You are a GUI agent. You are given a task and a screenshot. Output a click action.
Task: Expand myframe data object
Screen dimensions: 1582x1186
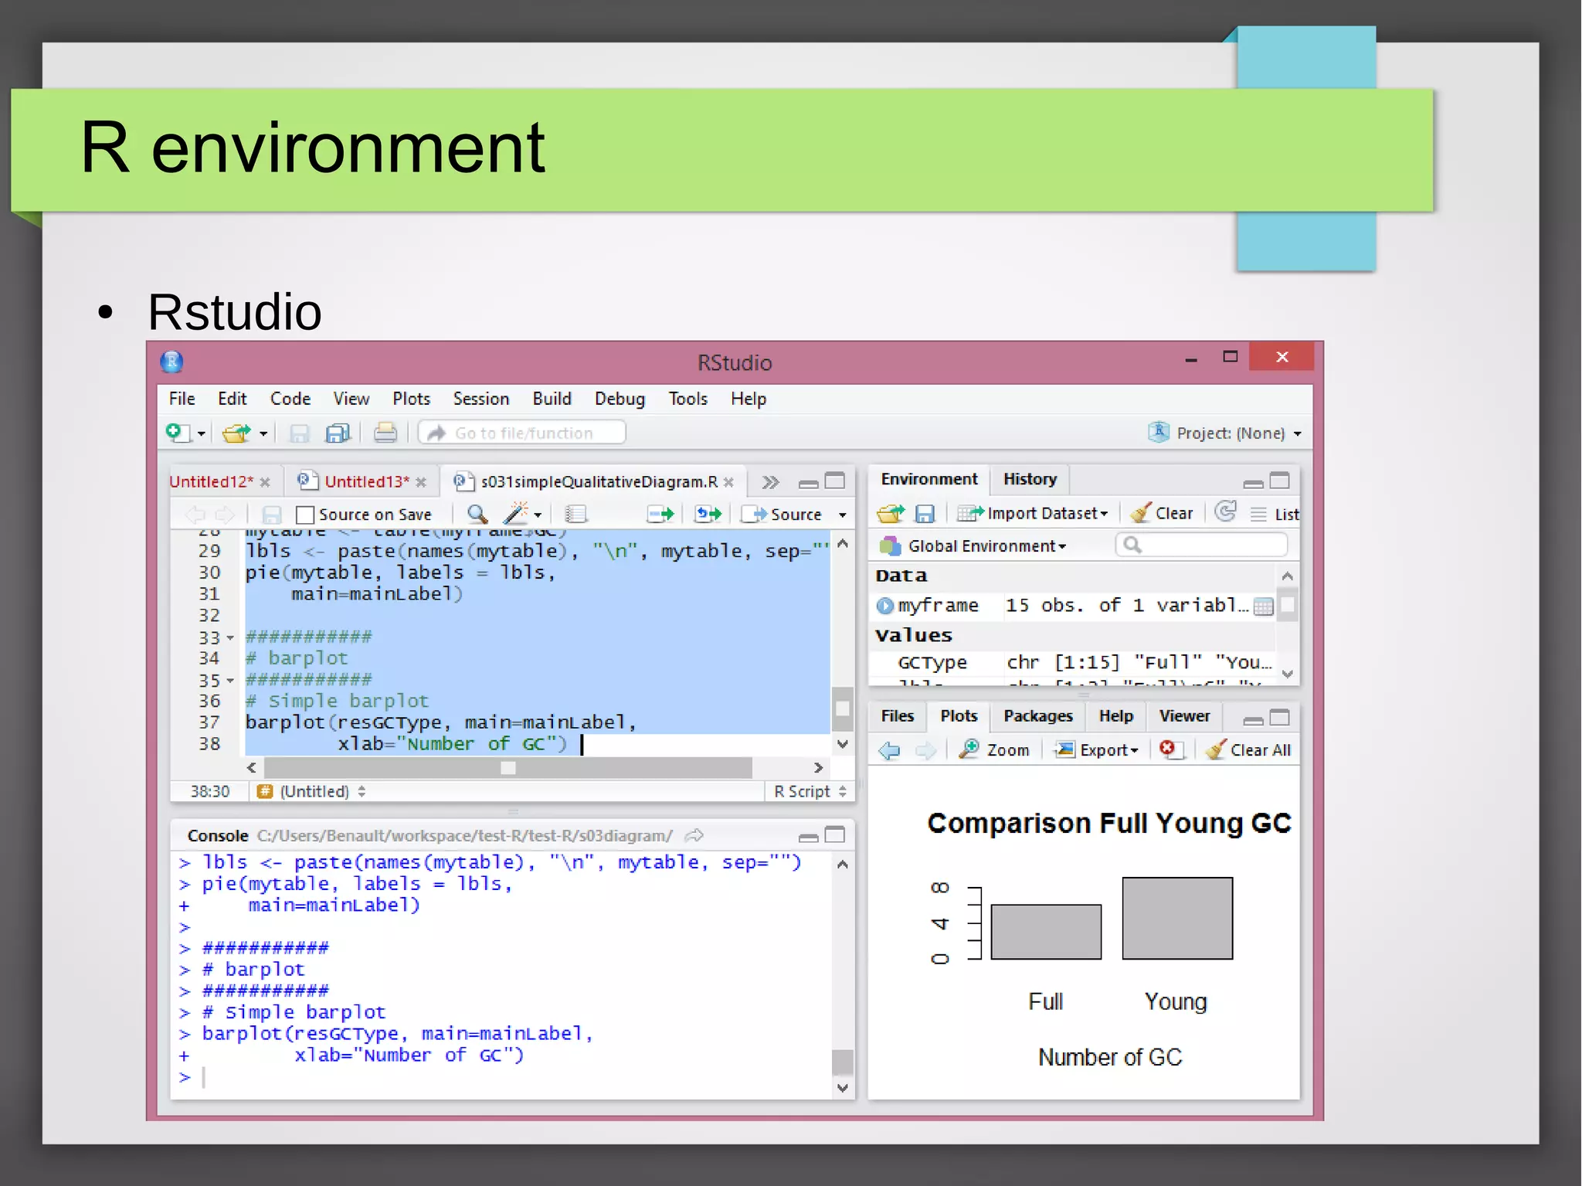click(885, 606)
